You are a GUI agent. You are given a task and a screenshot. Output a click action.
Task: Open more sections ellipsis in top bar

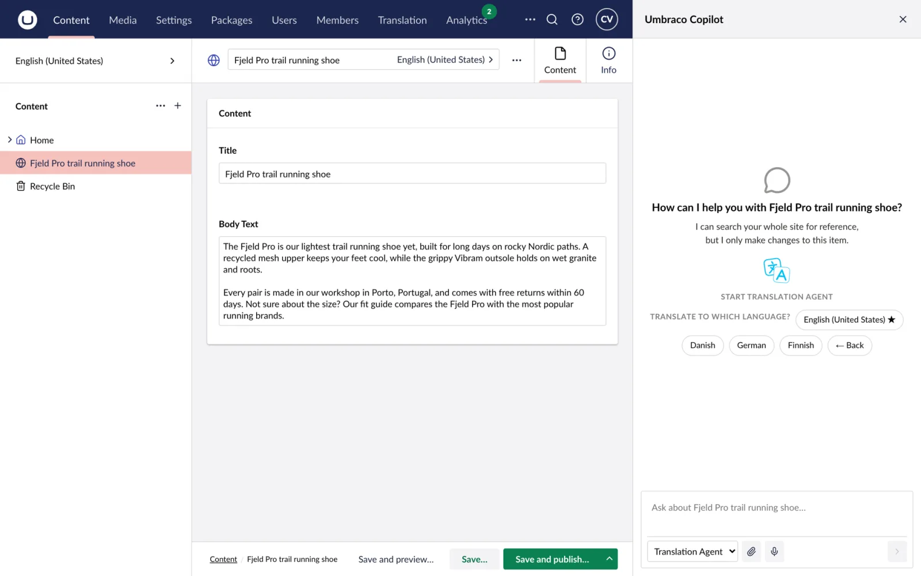[530, 20]
